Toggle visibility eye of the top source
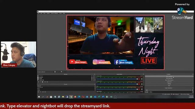 click(x=92, y=76)
